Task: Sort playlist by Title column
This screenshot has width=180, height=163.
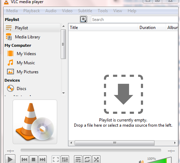Action: click(103, 28)
